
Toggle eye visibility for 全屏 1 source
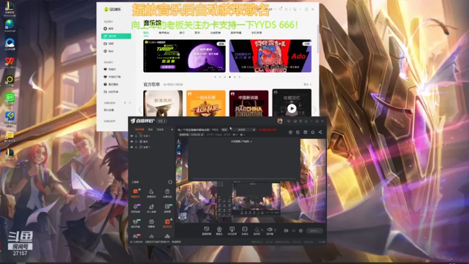pyautogui.click(x=131, y=147)
